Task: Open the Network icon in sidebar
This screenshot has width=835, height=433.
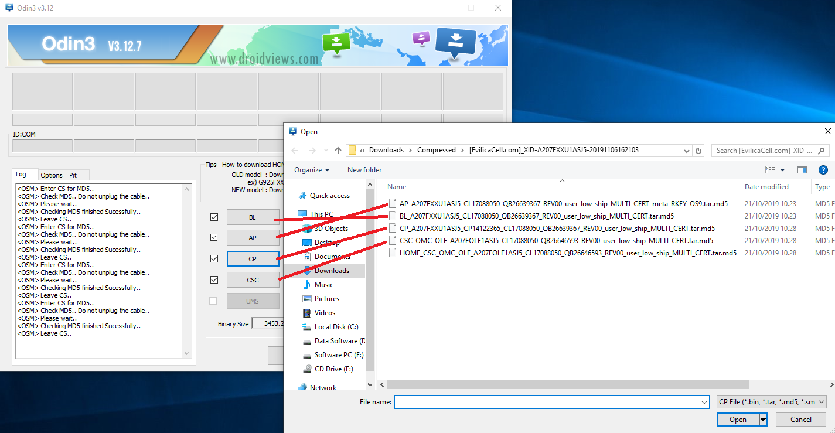Action: point(303,387)
